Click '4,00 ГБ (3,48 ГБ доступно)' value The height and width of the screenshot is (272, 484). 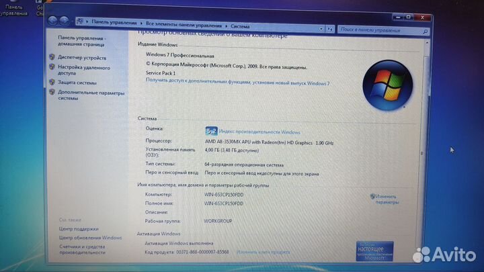(232, 150)
